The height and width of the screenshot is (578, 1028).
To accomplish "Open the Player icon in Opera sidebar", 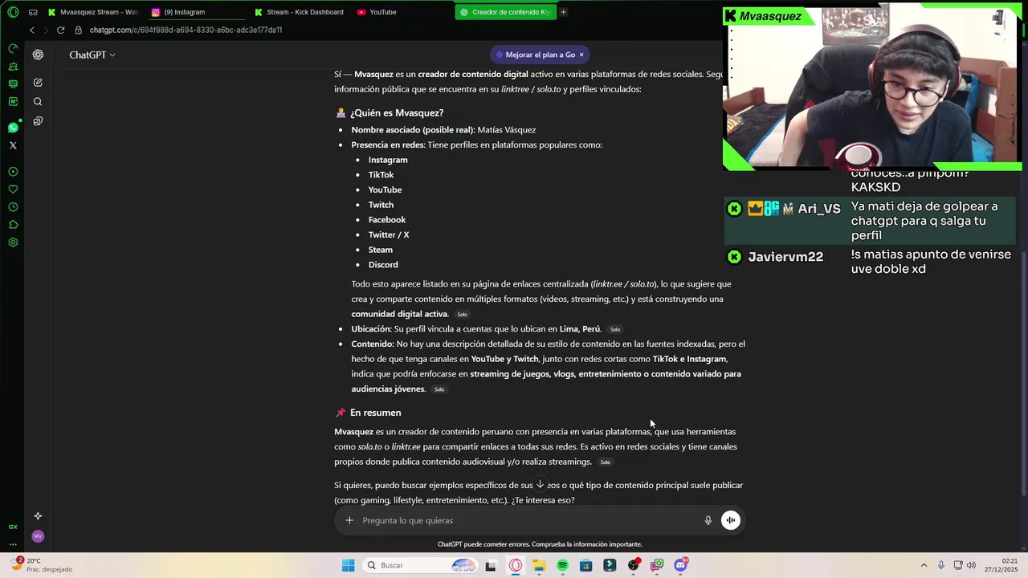I will [13, 172].
